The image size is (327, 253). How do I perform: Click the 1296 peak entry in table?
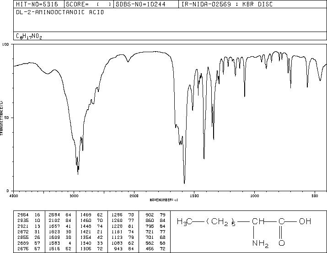tap(123, 215)
